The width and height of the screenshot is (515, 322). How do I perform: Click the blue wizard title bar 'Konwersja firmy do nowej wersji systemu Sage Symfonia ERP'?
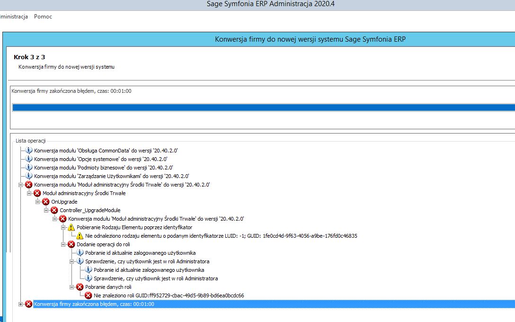pos(310,39)
